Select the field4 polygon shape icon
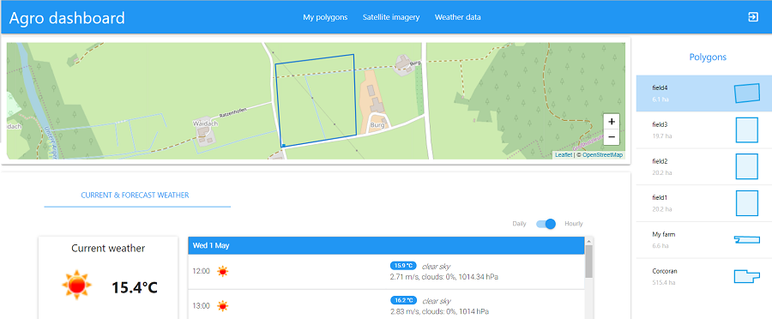This screenshot has height=319, width=772. coord(747,93)
